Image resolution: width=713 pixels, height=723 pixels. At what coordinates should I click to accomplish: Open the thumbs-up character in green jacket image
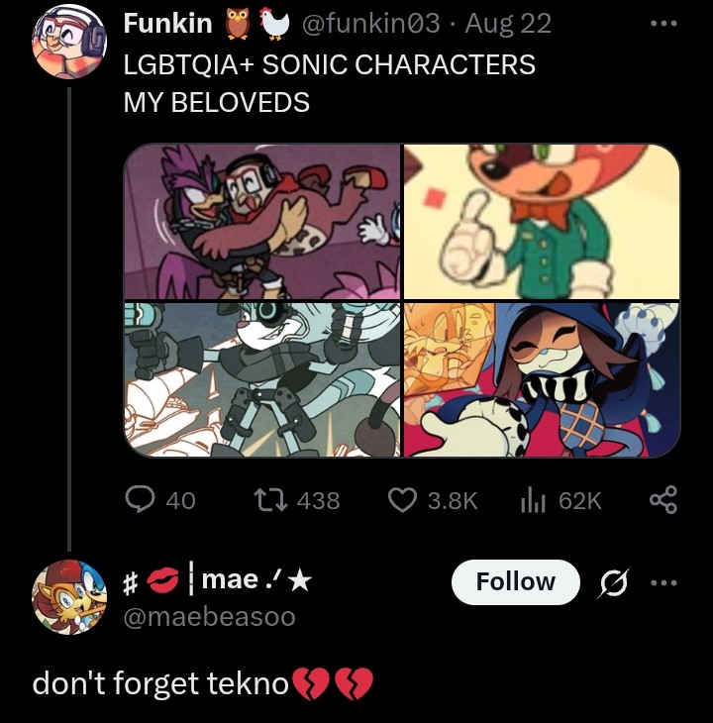542,222
